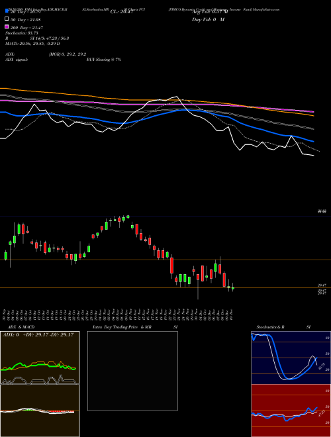Click the 'Stochastics & R' panel title
Image resolution: width=331 pixels, height=437 pixels.
271,327
